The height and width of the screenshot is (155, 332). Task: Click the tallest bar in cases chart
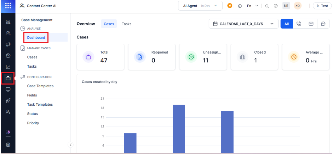click(179, 129)
